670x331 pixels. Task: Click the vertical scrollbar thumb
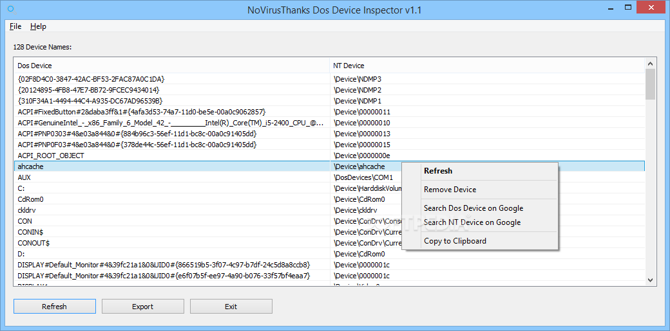point(650,84)
